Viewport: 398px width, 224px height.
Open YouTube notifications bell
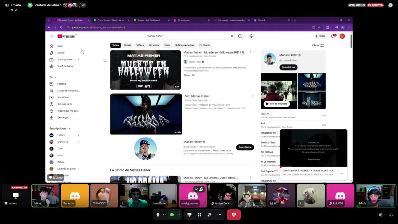(333, 36)
